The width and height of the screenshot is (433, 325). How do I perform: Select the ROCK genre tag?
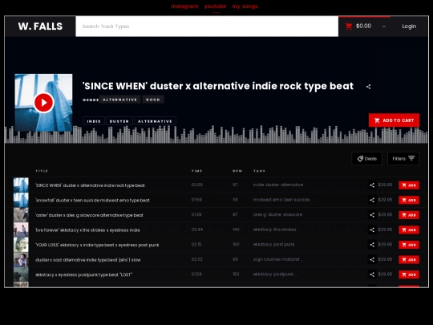point(153,100)
